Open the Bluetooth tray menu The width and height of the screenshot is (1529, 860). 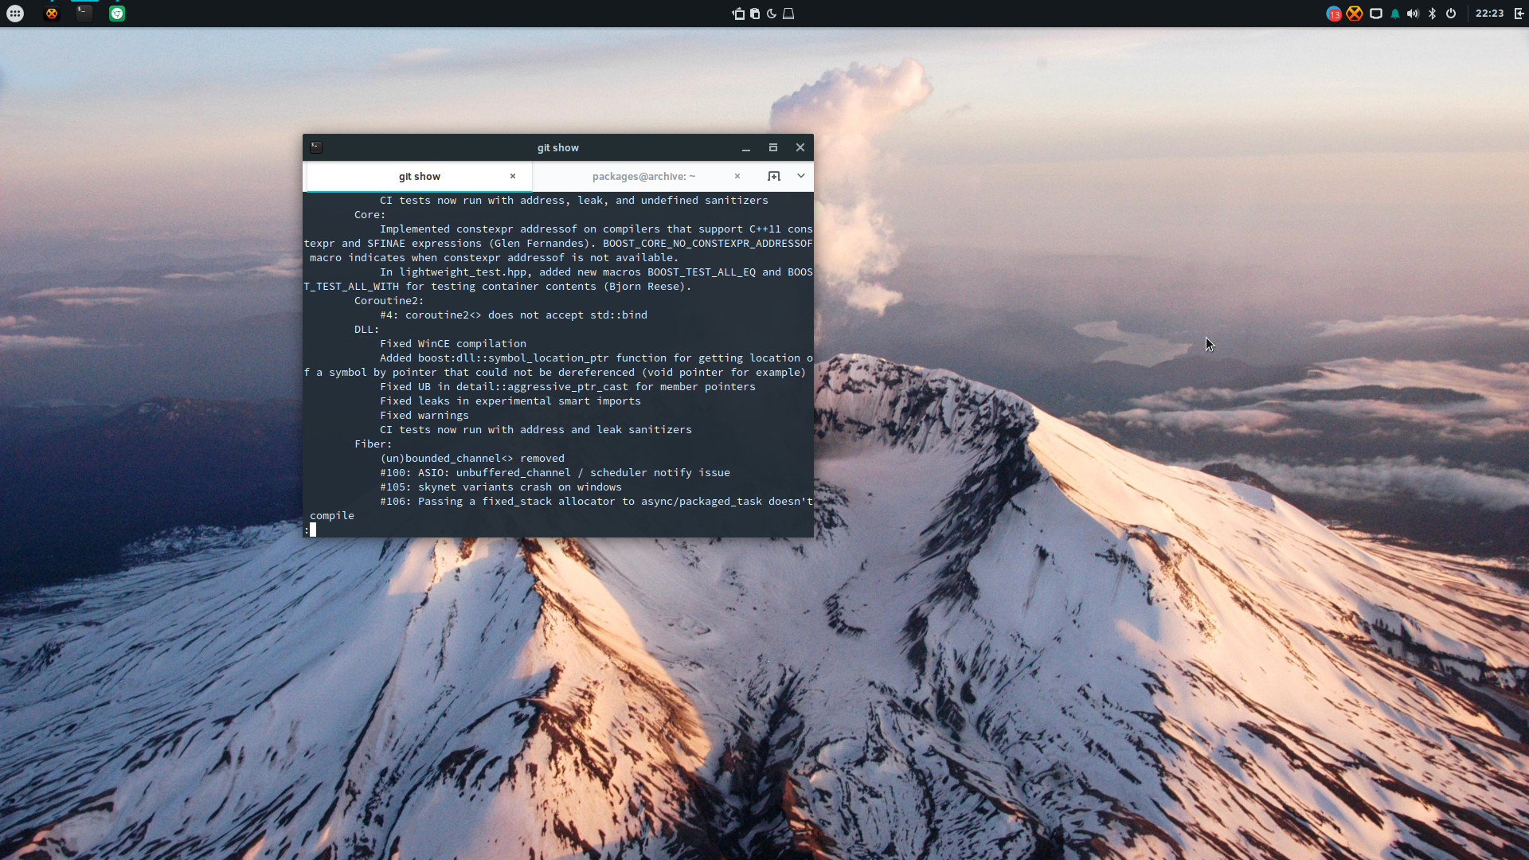click(1432, 14)
